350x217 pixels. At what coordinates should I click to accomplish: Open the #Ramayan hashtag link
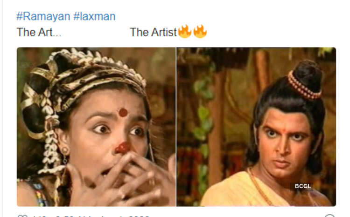(x=43, y=16)
